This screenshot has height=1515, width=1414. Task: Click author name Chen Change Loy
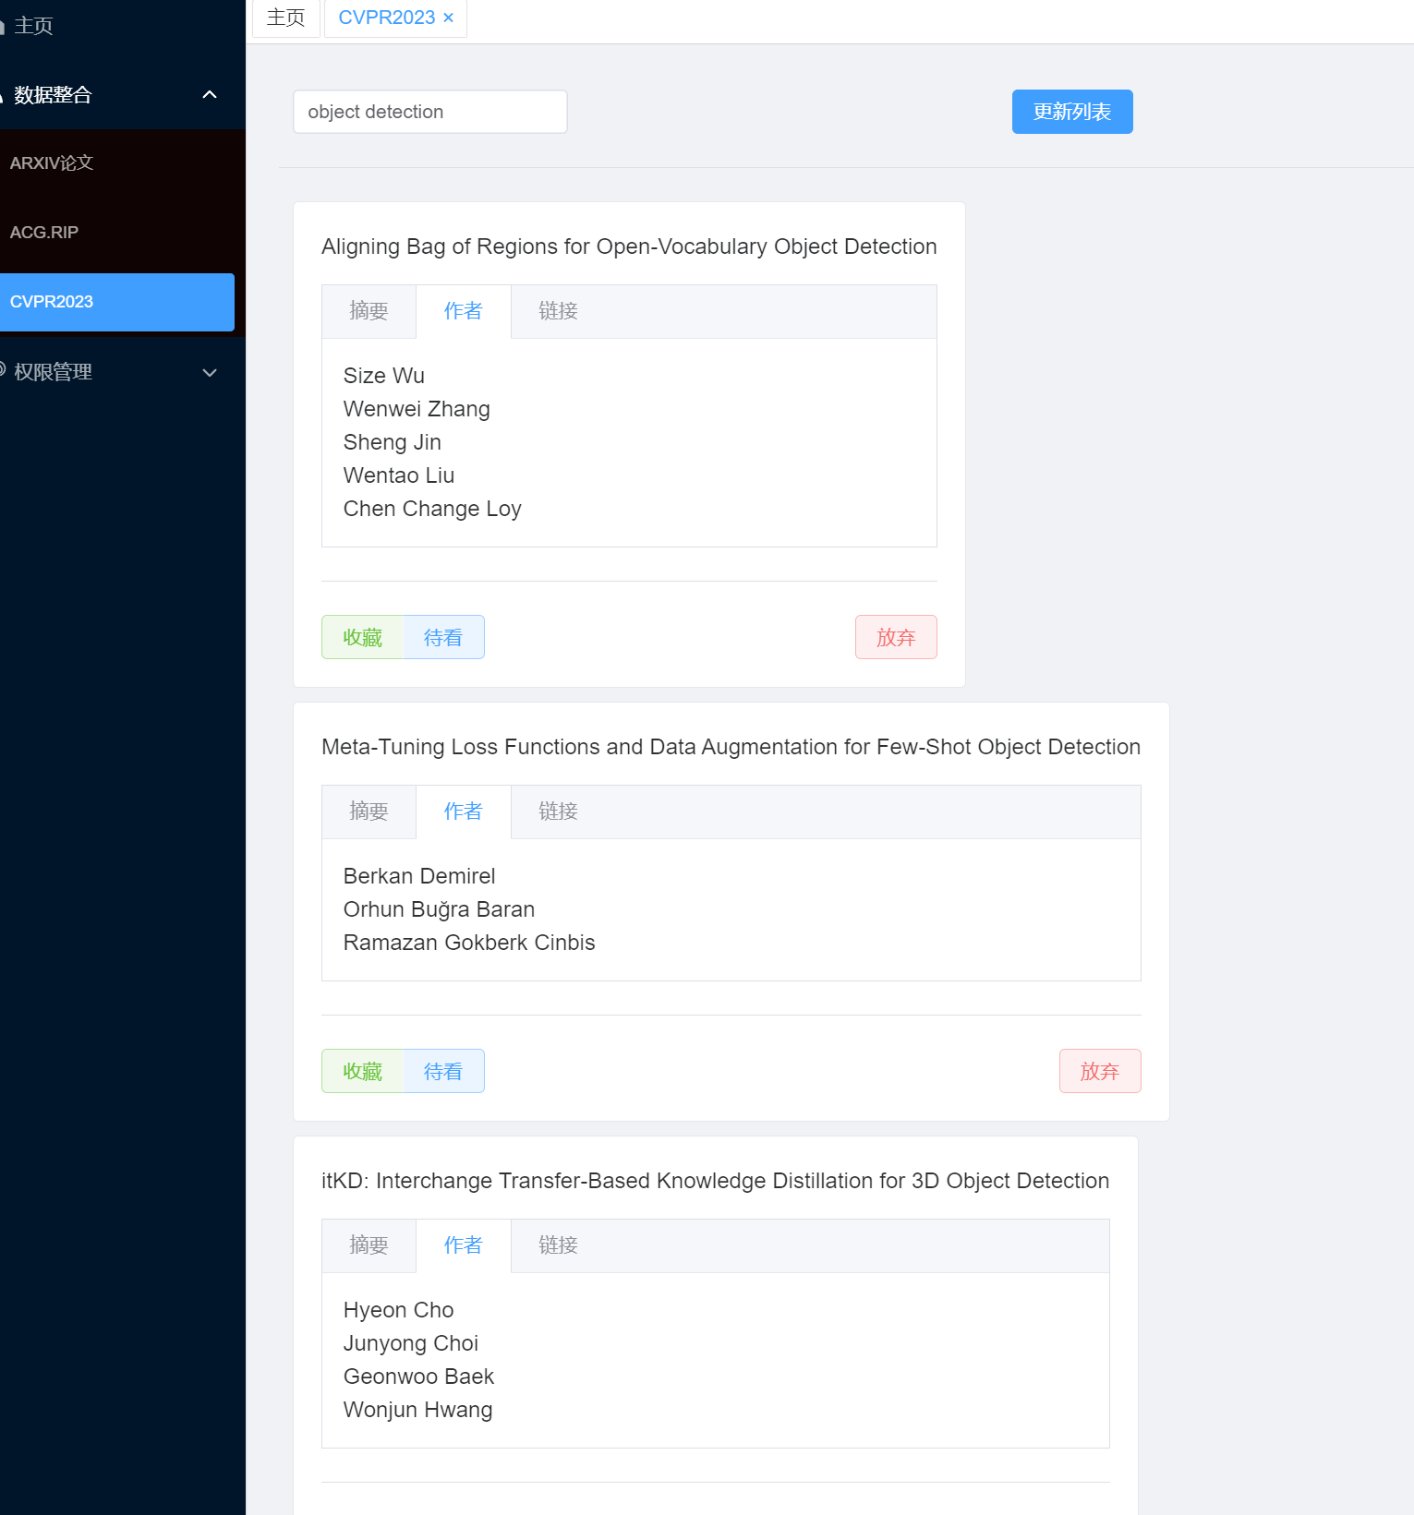pyautogui.click(x=432, y=509)
